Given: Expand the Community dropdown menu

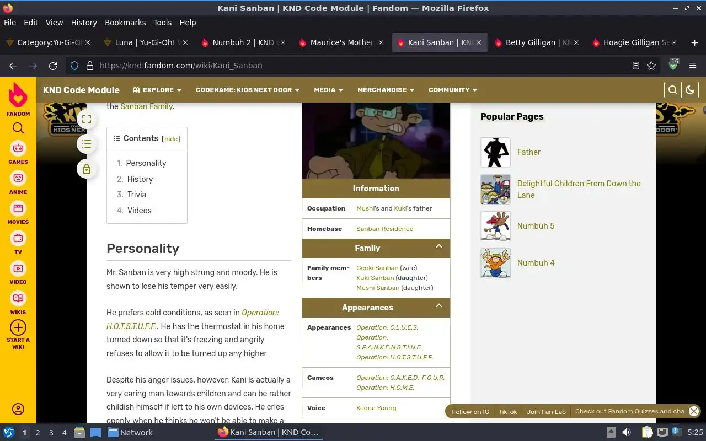Looking at the screenshot, I should [453, 90].
